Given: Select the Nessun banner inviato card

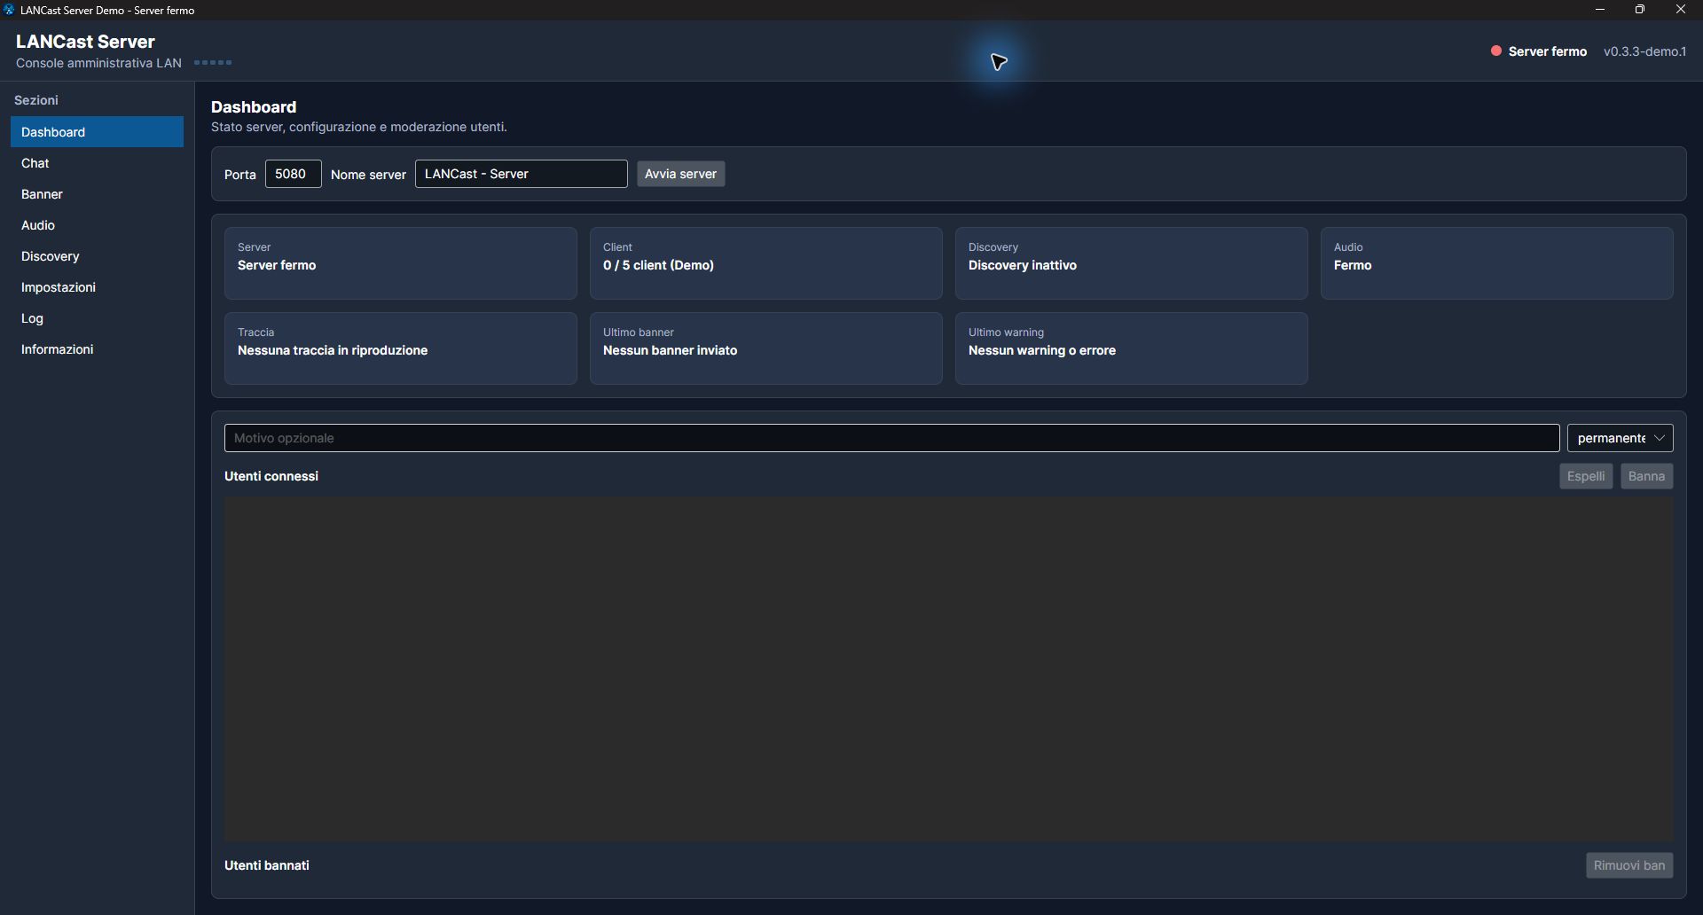Looking at the screenshot, I should point(766,348).
